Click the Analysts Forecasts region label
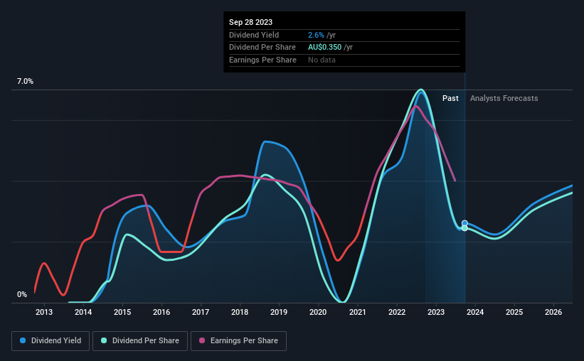Screen dimensions: 584x361 504,98
